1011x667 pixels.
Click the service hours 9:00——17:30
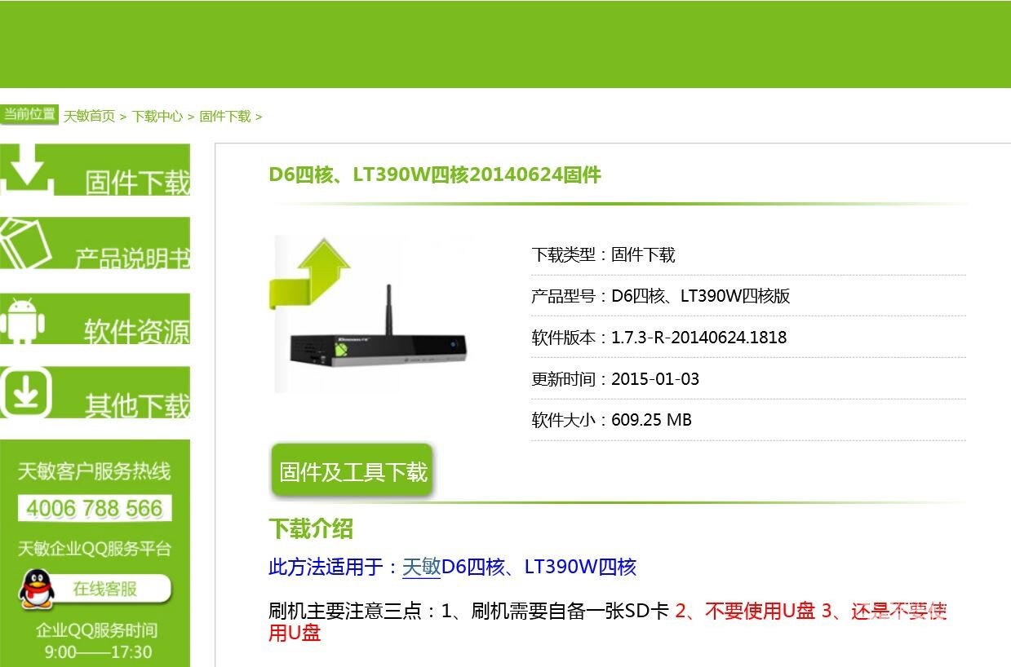pos(98,652)
